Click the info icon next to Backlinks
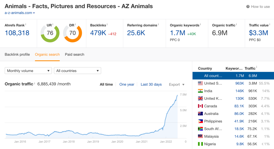This screenshot has height=149, width=274. (107, 24)
